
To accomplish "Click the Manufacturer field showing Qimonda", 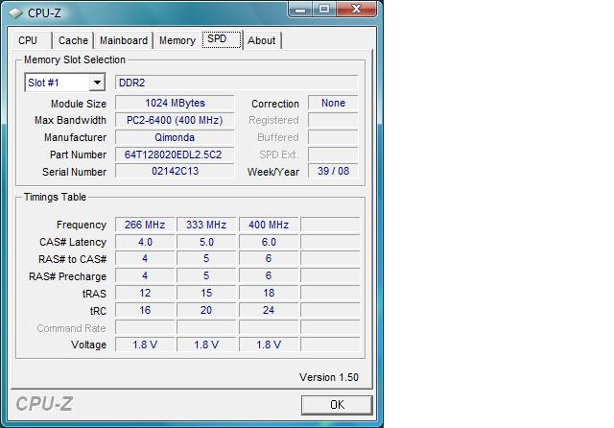I will point(175,137).
